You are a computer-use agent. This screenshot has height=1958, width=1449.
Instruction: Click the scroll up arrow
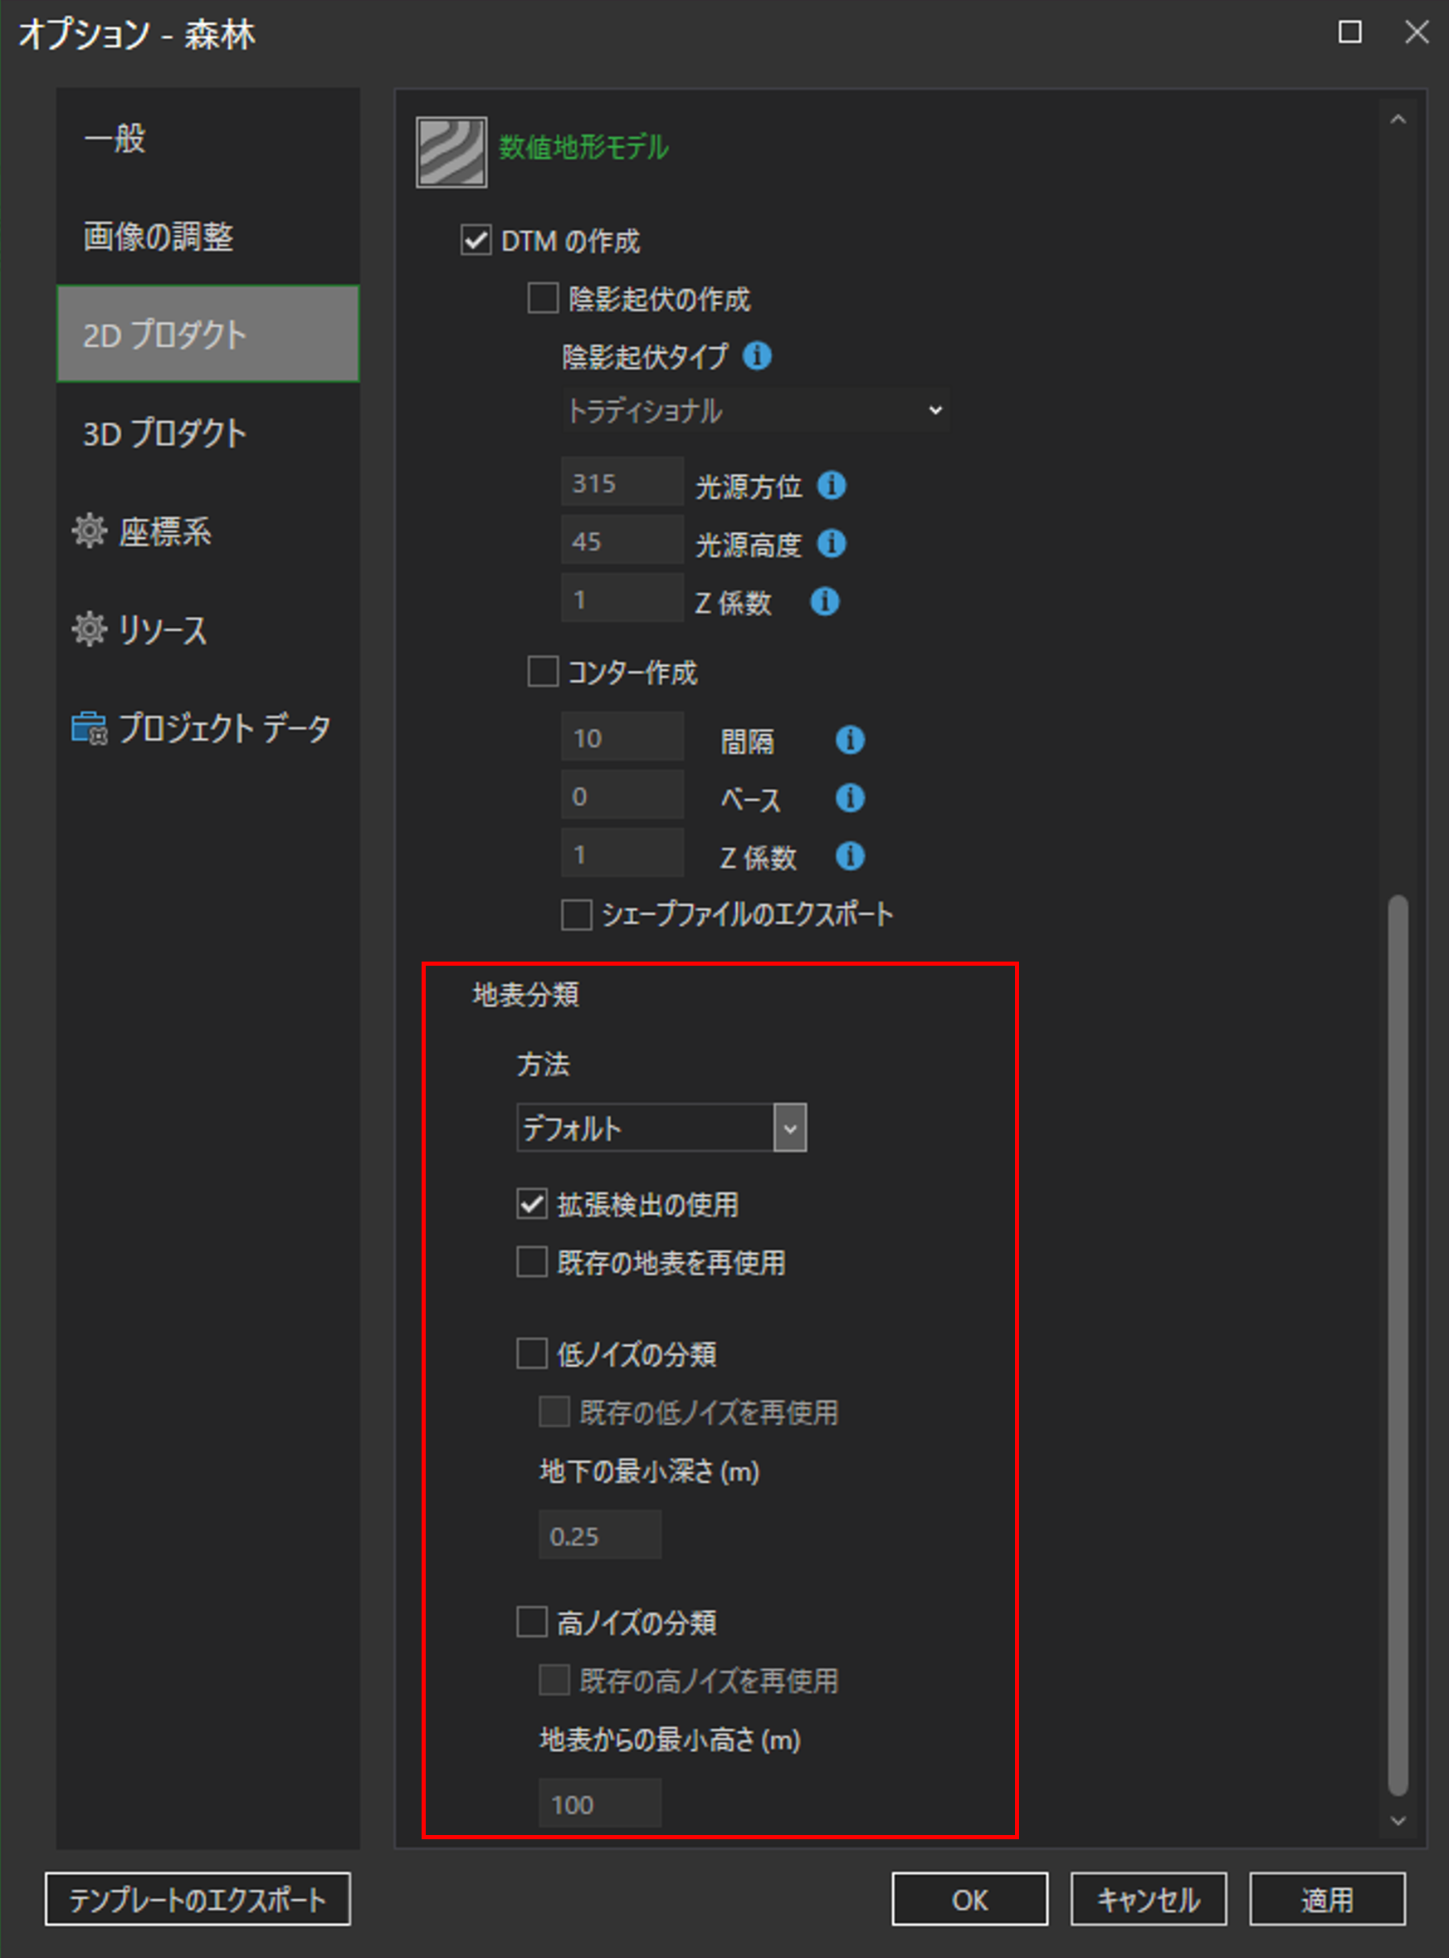point(1398,120)
